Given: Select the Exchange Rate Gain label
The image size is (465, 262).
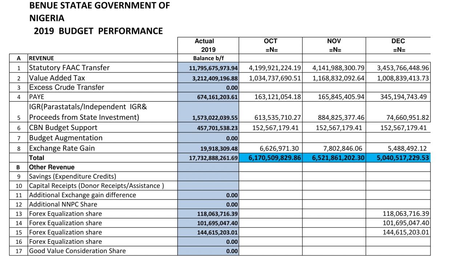Looking at the screenshot, I should point(62,148).
